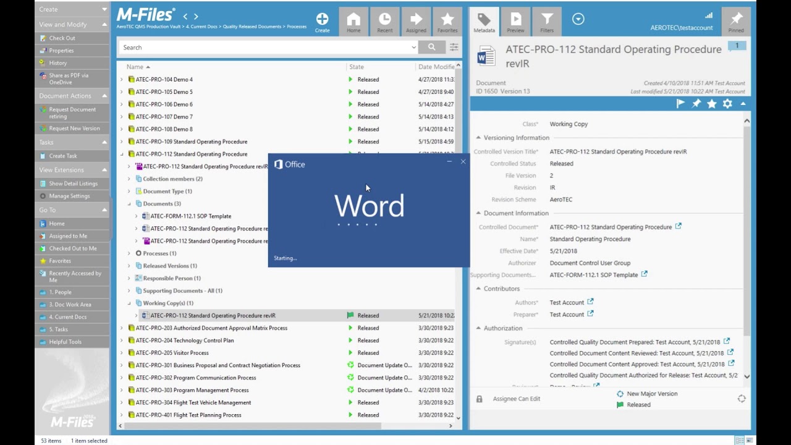
Task: Select ATEC-PRO-304 Flight Test Vehicle Management
Action: 193,402
